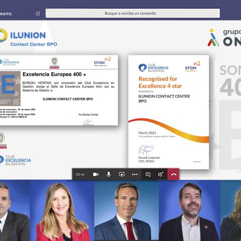Click the EFQM logo on the 4 star certificate

coord(192,66)
